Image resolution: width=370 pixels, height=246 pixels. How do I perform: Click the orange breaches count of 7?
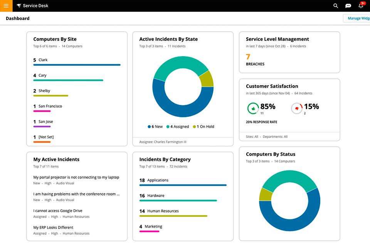[249, 57]
